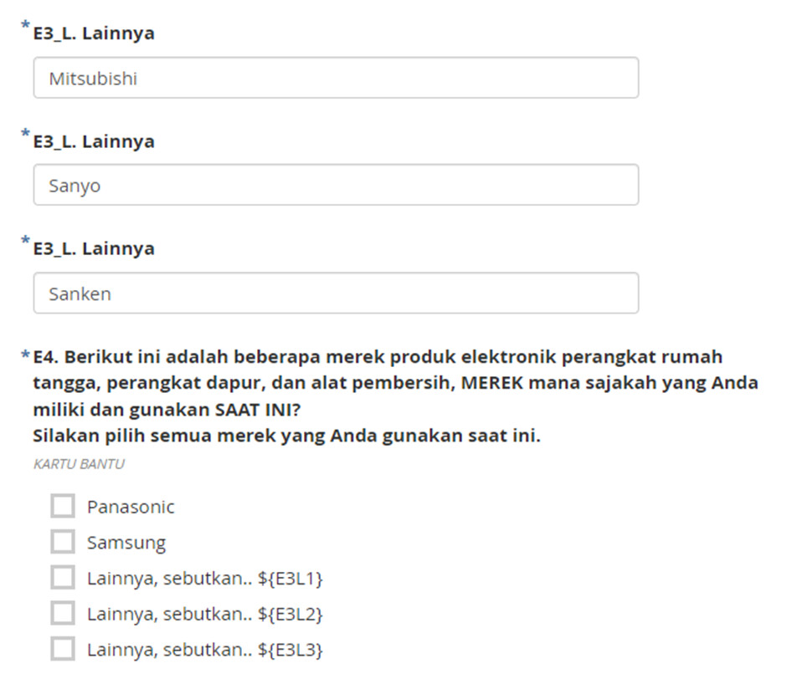Click the input field containing Mitsubishi
Image resolution: width=787 pixels, height=699 pixels.
[335, 79]
